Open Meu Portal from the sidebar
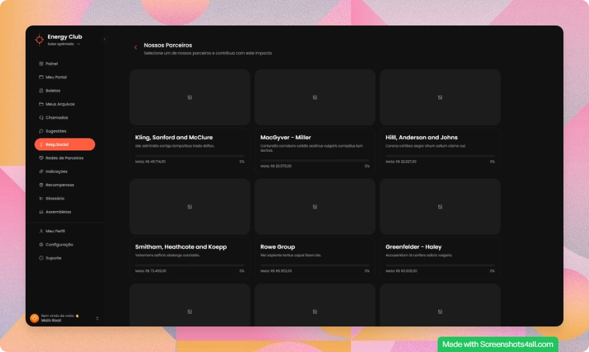This screenshot has width=589, height=352. click(x=56, y=77)
